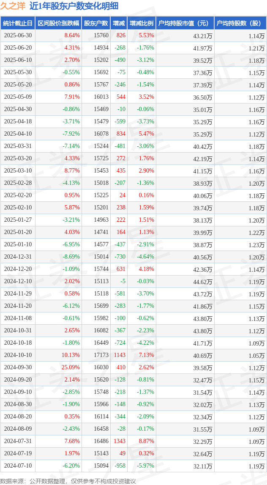Click the 户均持股数（股） column header

click(240, 23)
